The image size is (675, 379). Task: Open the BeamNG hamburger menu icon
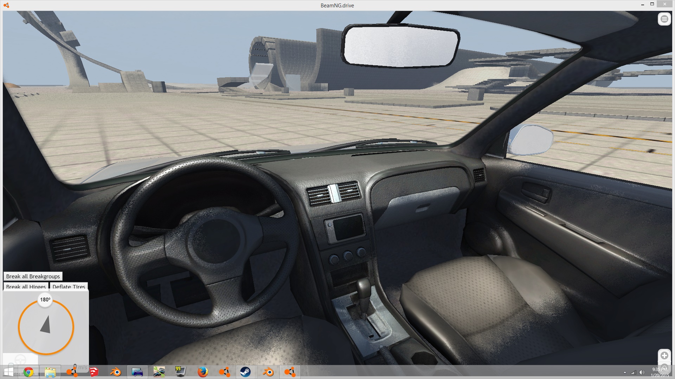[x=664, y=19]
